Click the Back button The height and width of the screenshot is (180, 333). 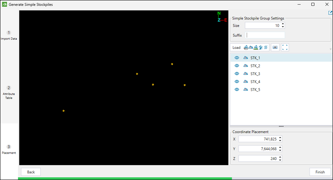[x=31, y=172]
